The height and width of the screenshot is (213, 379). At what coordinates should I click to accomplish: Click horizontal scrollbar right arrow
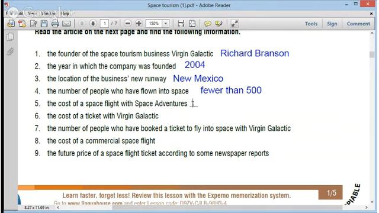pyautogui.click(x=366, y=207)
